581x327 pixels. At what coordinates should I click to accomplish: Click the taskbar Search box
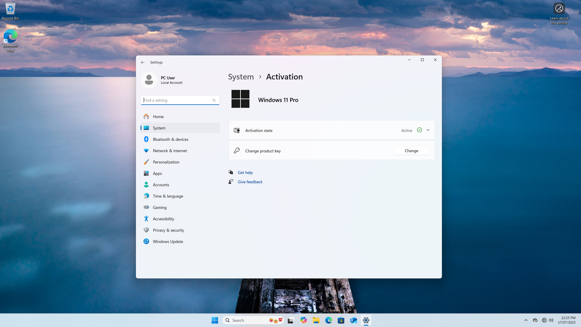click(253, 320)
